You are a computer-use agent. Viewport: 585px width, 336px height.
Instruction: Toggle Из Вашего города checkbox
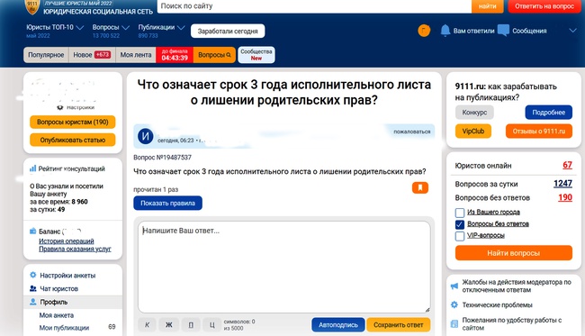[460, 213]
